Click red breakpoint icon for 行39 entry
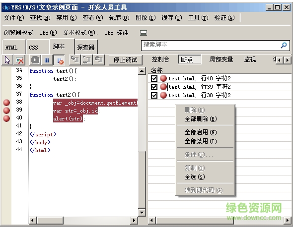The width and height of the screenshot is (293, 227). point(163,87)
